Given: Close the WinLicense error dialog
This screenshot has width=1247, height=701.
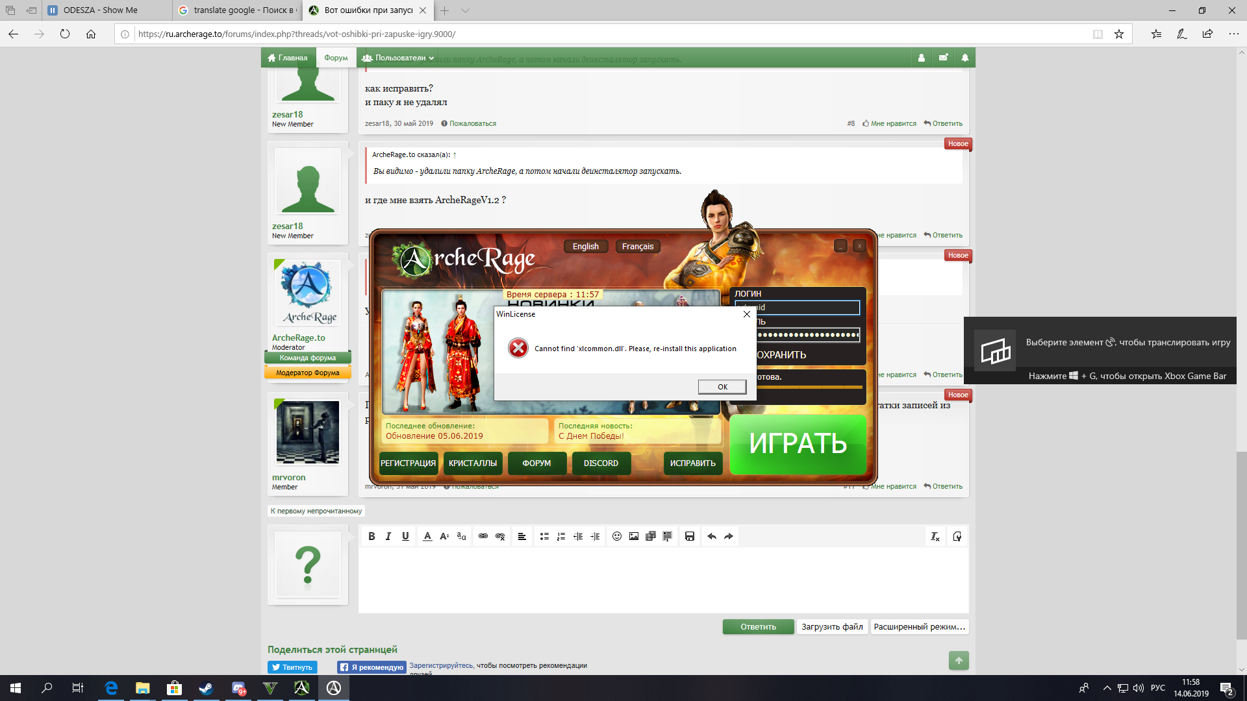Looking at the screenshot, I should pos(747,314).
